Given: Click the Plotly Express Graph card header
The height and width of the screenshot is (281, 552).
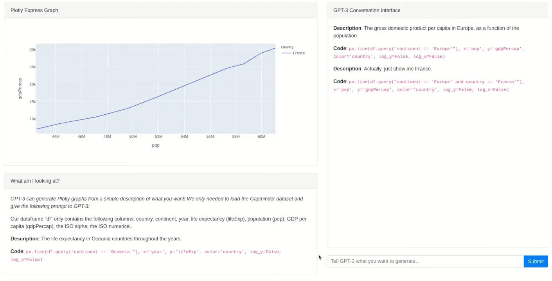Looking at the screenshot, I should [160, 11].
